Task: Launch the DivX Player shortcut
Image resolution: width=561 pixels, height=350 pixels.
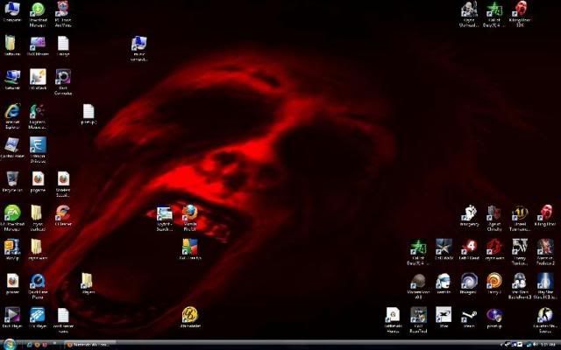Action: pos(12,316)
